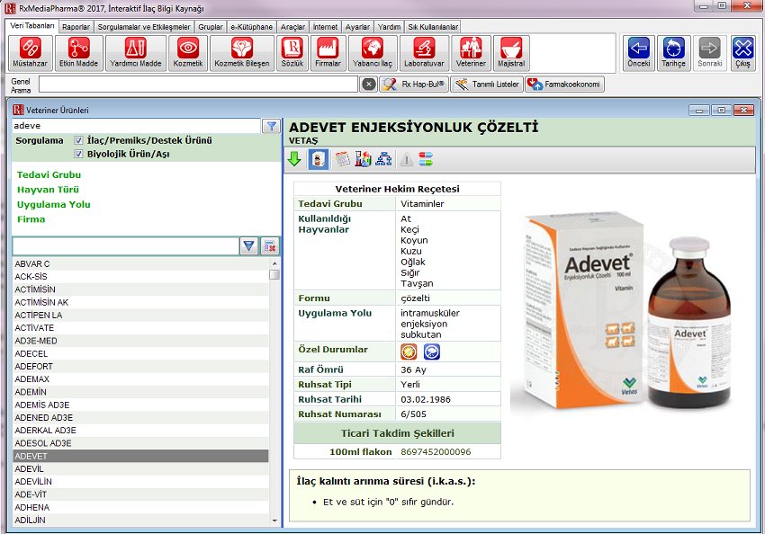Screen dimensions: 765x534
Task: Open the Yardım tab
Action: click(390, 27)
